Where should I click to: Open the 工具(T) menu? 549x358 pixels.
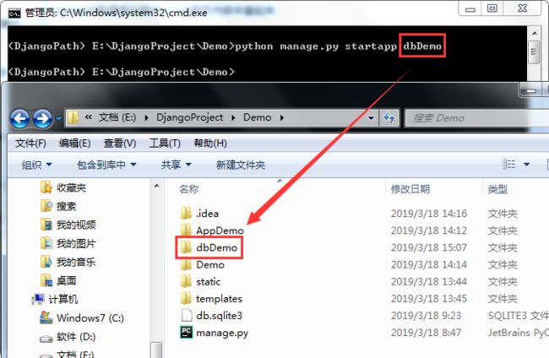pos(165,144)
